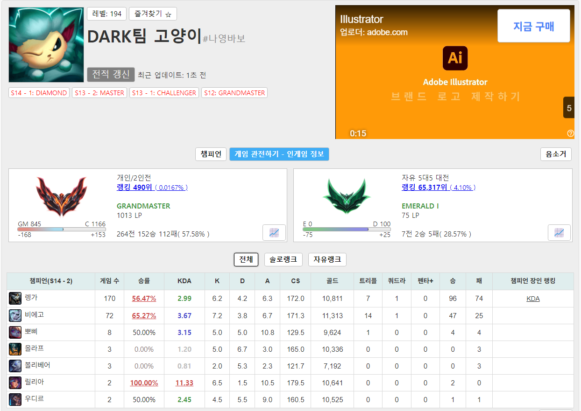This screenshot has height=411, width=581.
Task: Sort table by 트리플 column header
Action: 368,281
